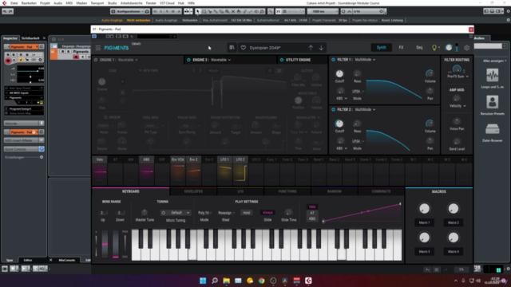The height and width of the screenshot is (287, 511).
Task: Click the Glide Time knob
Action: click(x=288, y=212)
